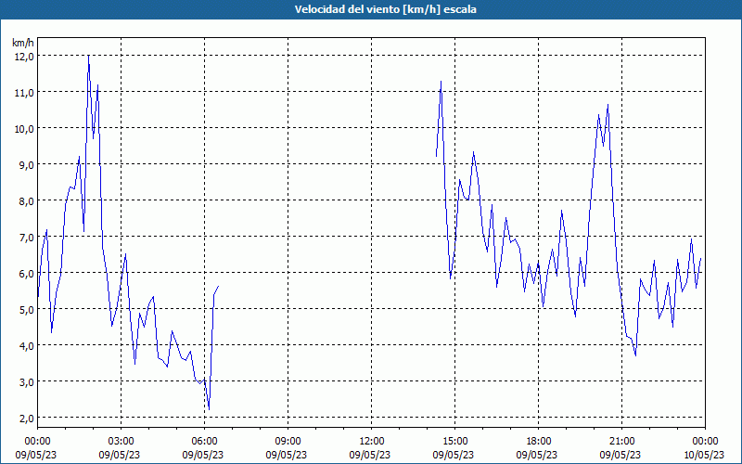Click the 21:00 time label on the x-axis
Screen dimensions: 742x464
pyautogui.click(x=621, y=442)
